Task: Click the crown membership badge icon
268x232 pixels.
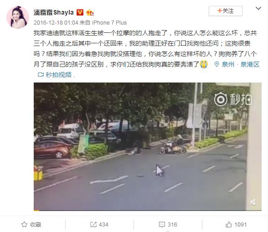Action: pyautogui.click(x=89, y=12)
